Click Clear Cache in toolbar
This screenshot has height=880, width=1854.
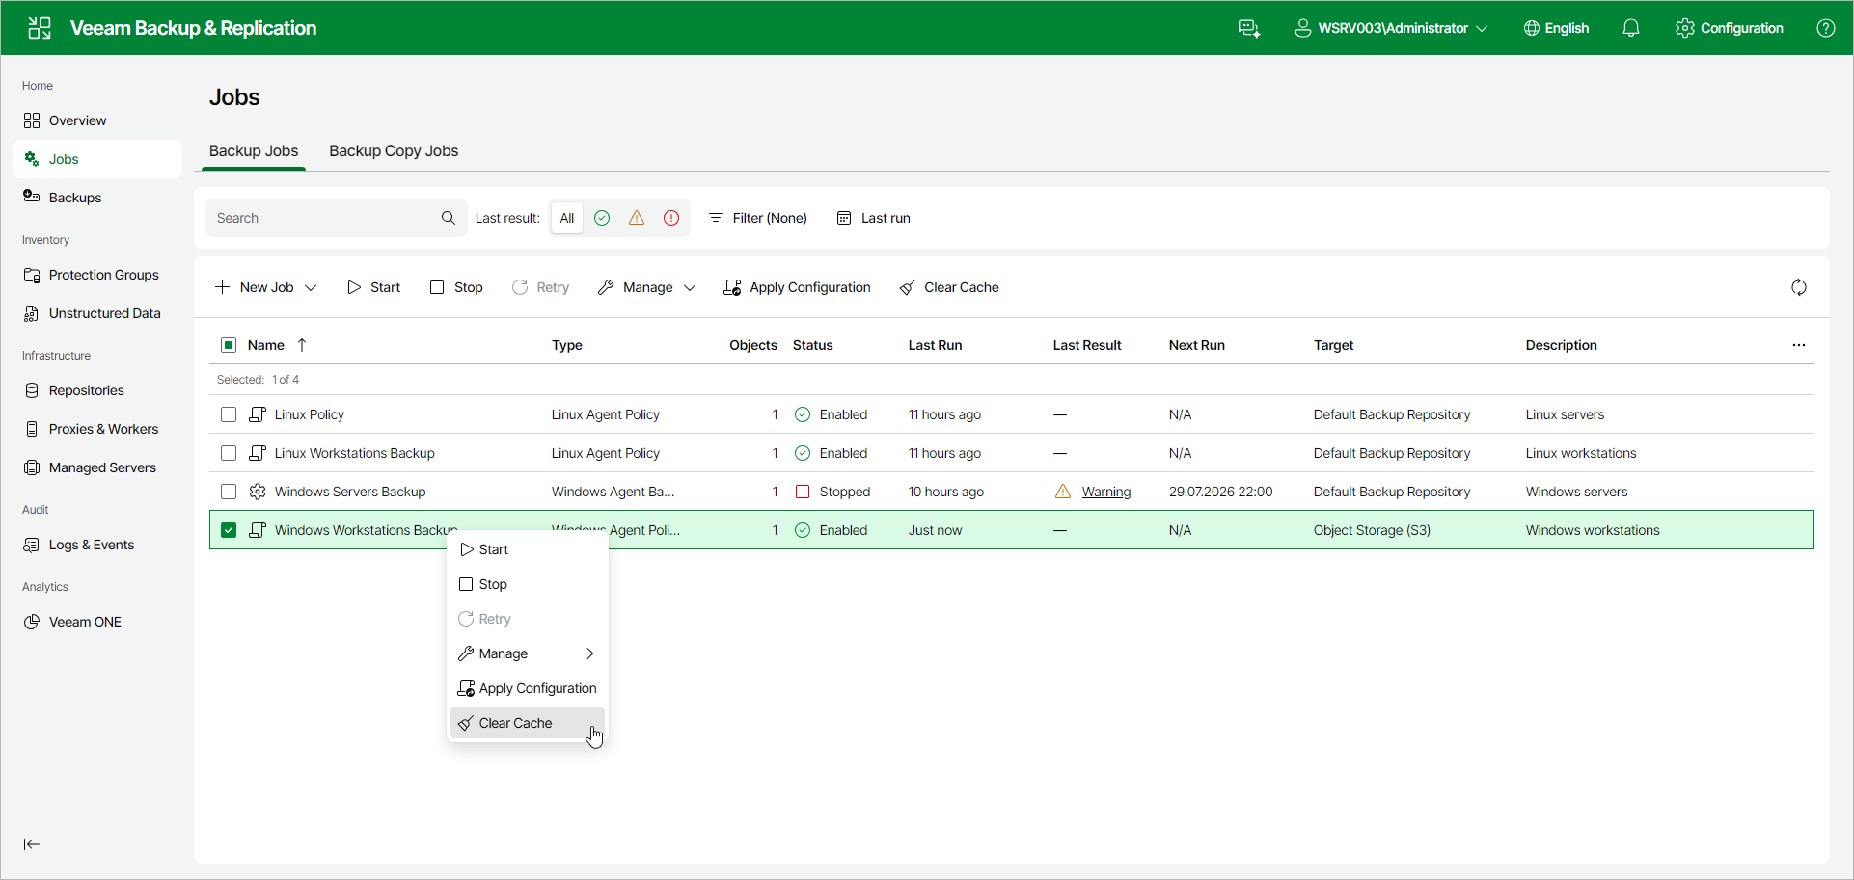click(x=949, y=287)
